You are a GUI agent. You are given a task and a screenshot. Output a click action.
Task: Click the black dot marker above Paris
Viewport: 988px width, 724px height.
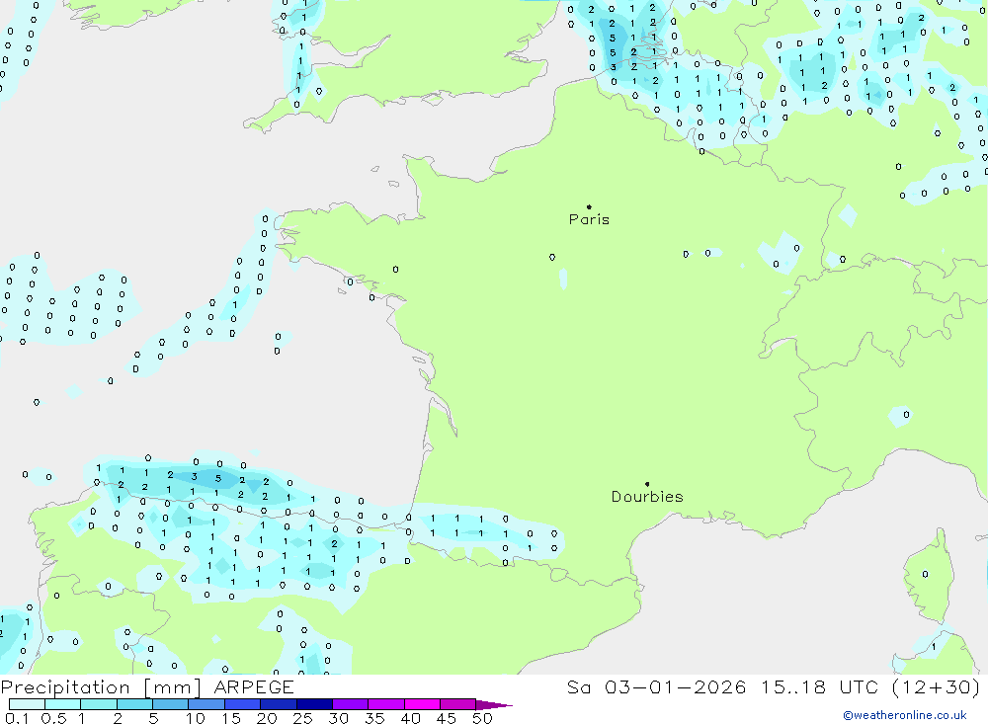tap(589, 206)
